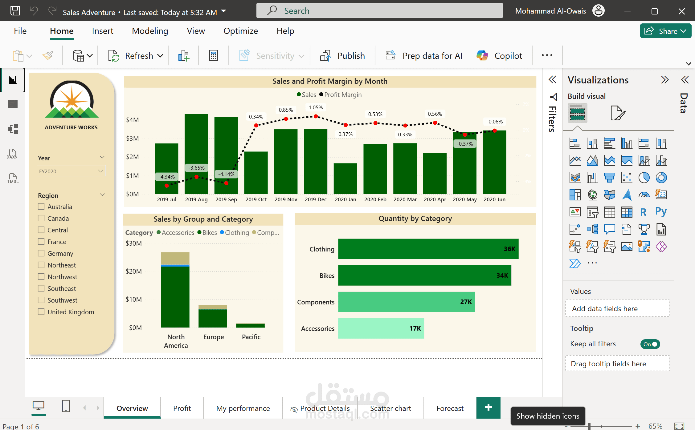Open the File menu
695x430 pixels.
(x=20, y=31)
